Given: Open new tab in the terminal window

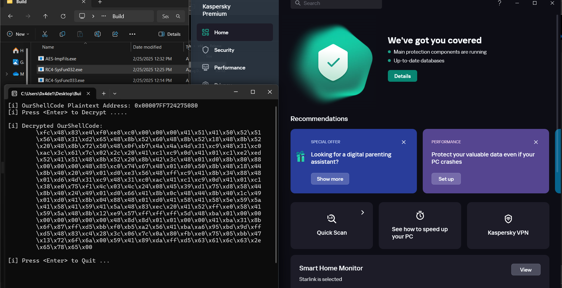Looking at the screenshot, I should (x=104, y=93).
